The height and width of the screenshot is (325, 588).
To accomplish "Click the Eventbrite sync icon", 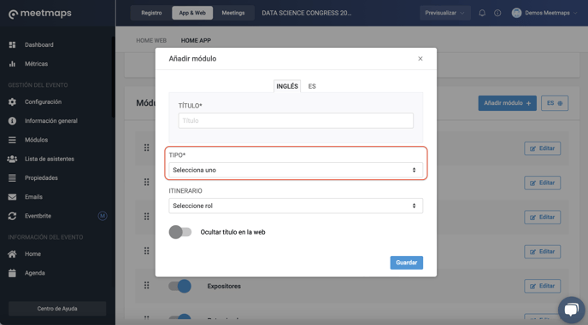I will coord(12,216).
